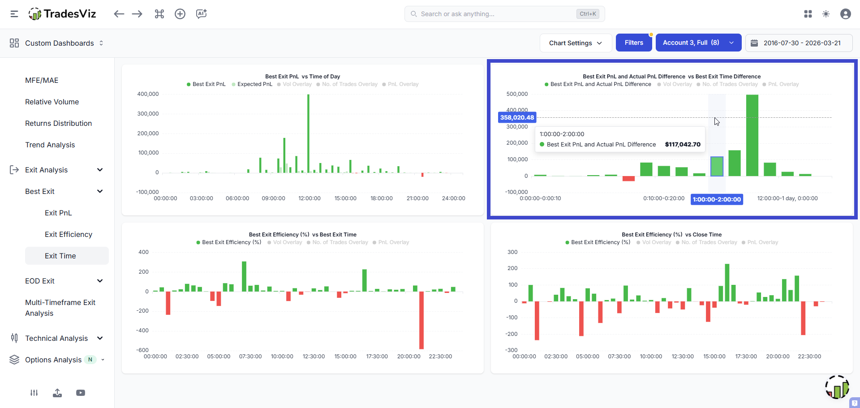Open the apps grid icon
The height and width of the screenshot is (408, 860).
pyautogui.click(x=808, y=14)
